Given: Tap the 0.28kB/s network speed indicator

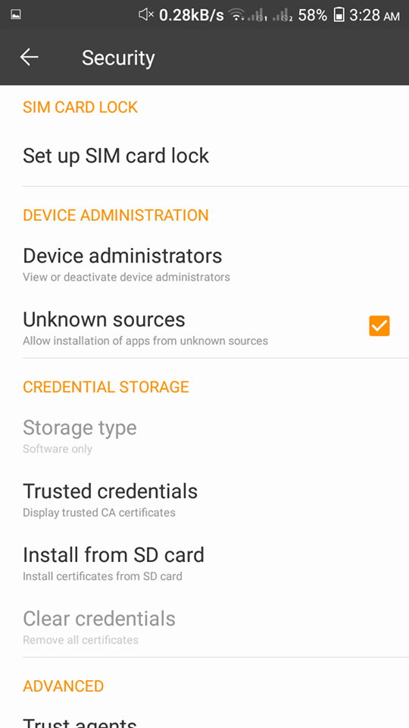Looking at the screenshot, I should 192,15.
